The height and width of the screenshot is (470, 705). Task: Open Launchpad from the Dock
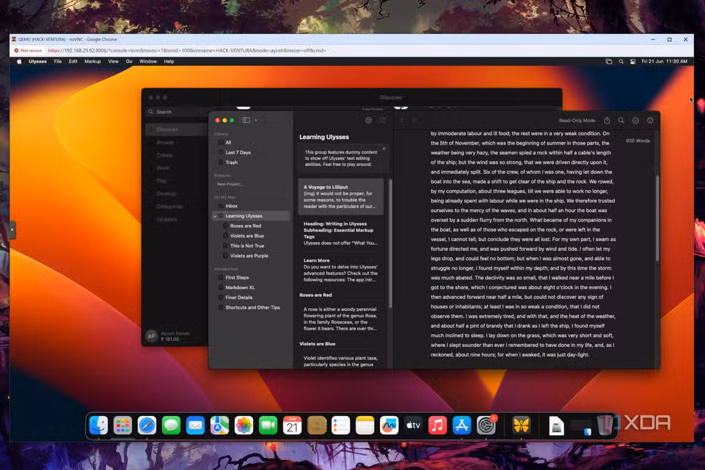[x=123, y=425]
